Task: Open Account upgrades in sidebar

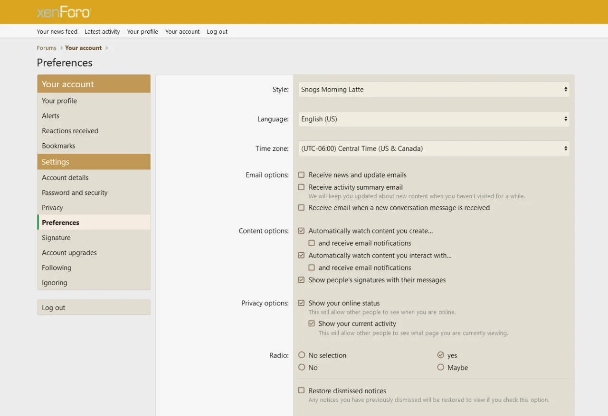Action: click(x=69, y=253)
